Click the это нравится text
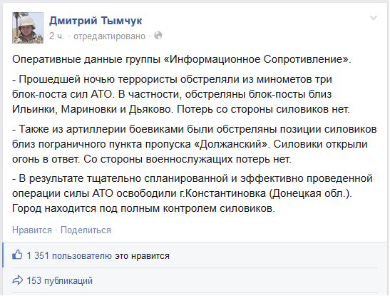The width and height of the screenshot is (390, 296). (x=142, y=256)
